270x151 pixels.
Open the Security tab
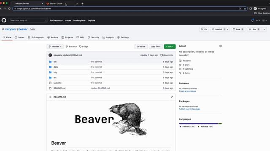tap(93, 37)
